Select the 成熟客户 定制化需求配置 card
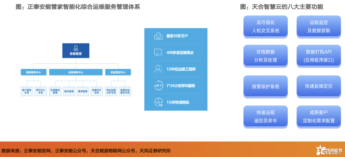This screenshot has height=157, width=345. click(x=319, y=117)
